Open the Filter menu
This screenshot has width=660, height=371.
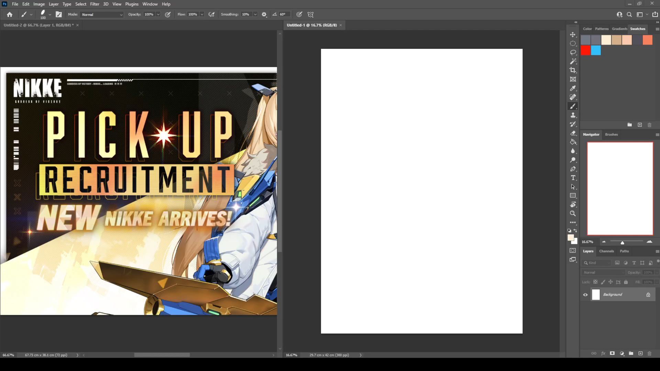click(95, 4)
